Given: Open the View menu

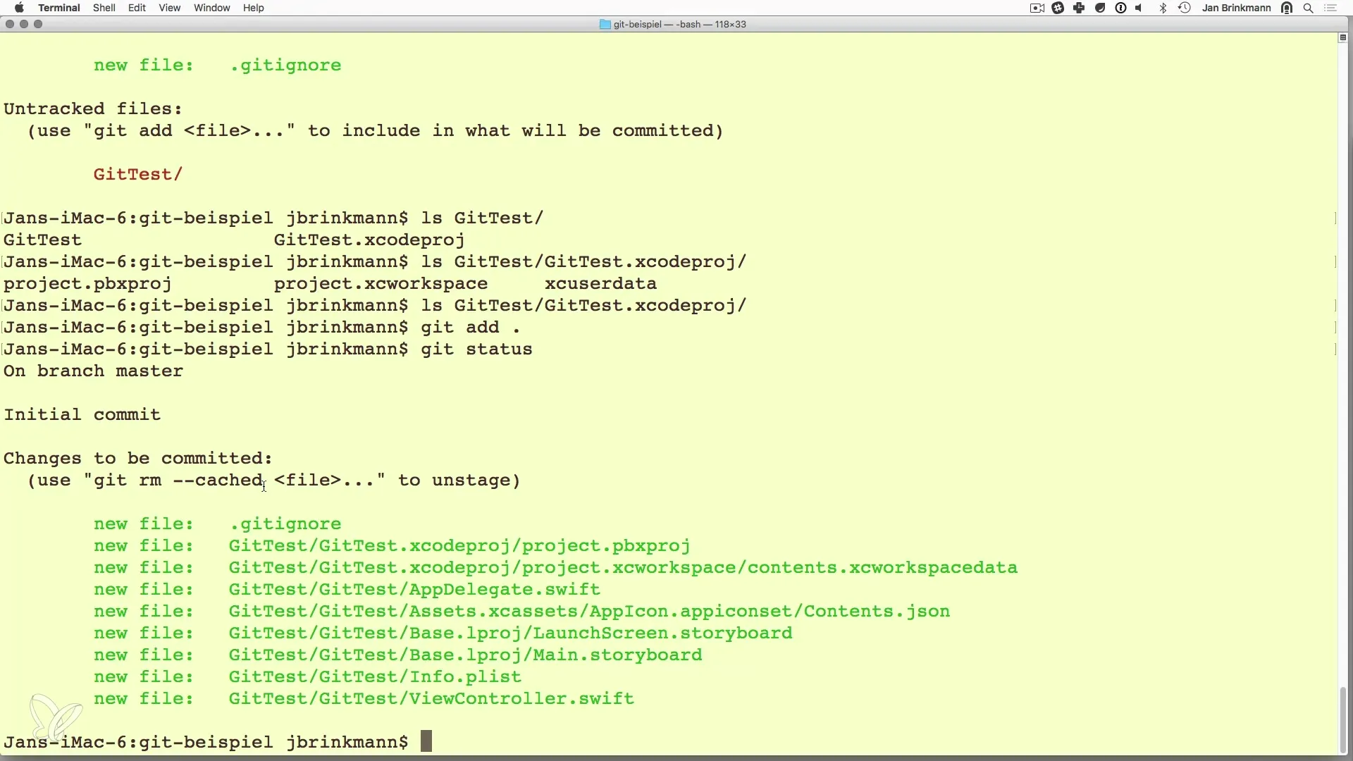Looking at the screenshot, I should pos(170,8).
